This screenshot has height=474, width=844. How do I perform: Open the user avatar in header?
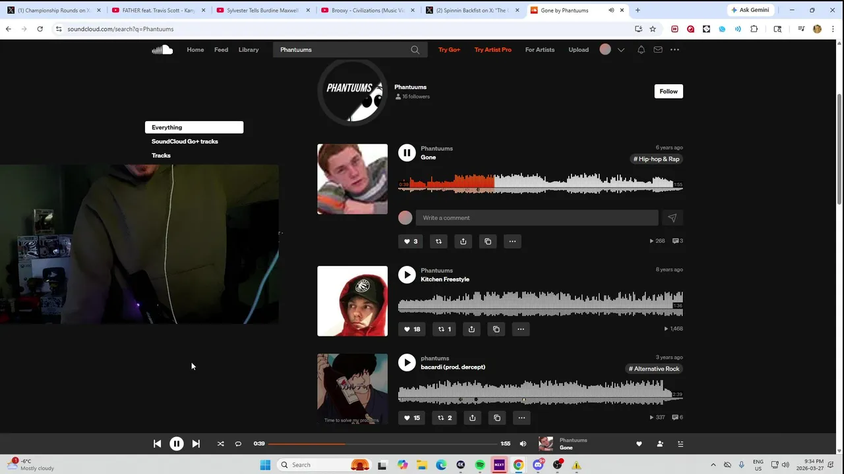click(x=605, y=49)
